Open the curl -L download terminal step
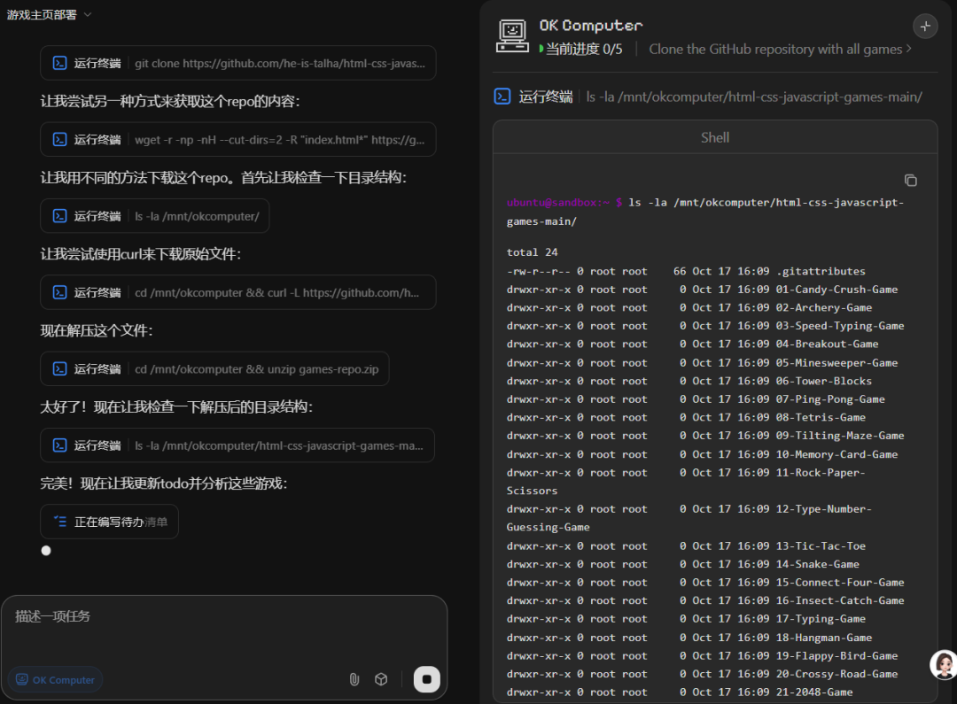Screen dimensions: 957x704 point(237,292)
